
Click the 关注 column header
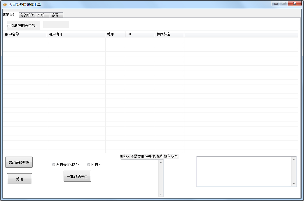click(115, 34)
